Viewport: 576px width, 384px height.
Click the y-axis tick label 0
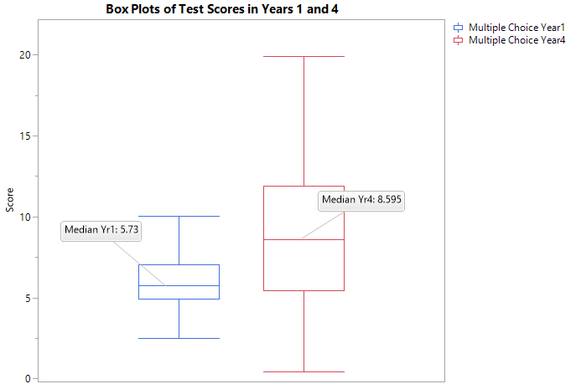click(27, 379)
